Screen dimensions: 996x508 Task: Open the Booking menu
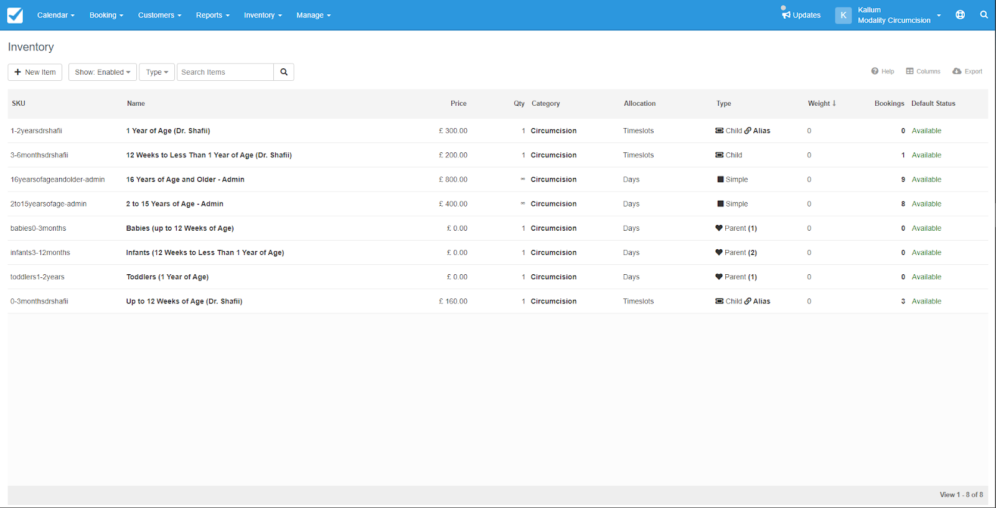tap(106, 15)
